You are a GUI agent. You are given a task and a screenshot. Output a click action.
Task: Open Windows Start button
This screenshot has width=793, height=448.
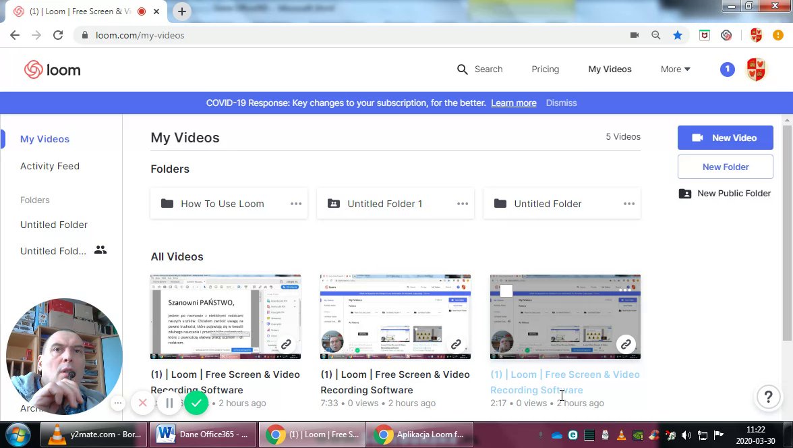point(18,435)
